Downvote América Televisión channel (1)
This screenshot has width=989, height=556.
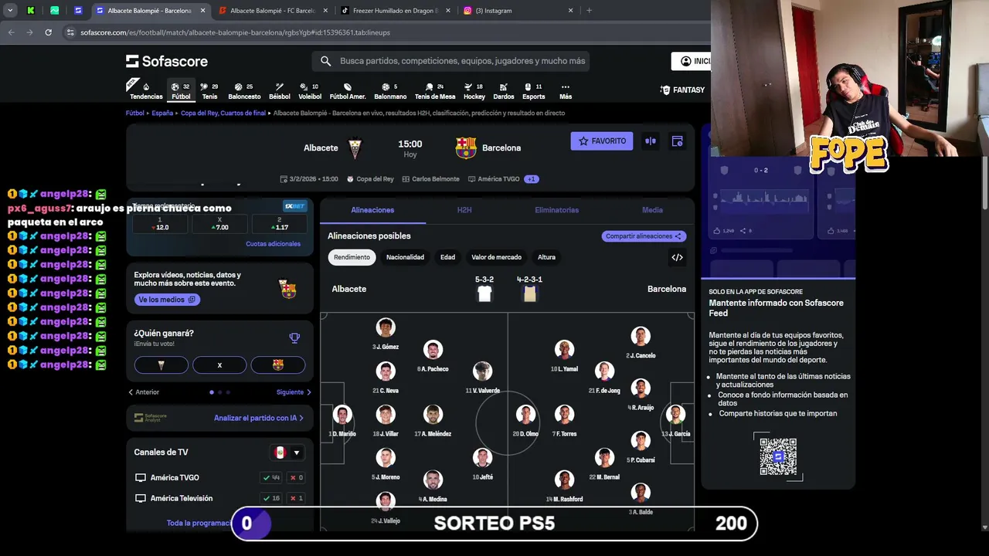click(x=296, y=499)
